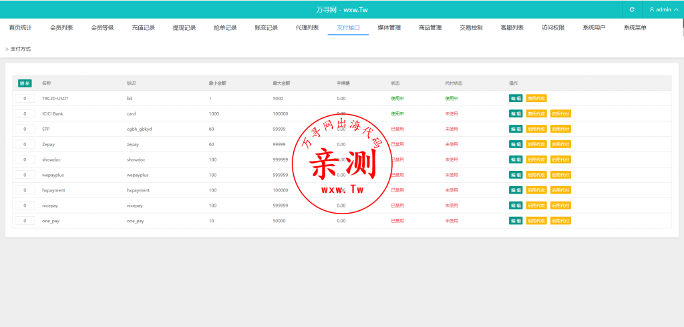The width and height of the screenshot is (684, 327).
Task: Click 禁用代收 for ICICI Bank
Action: coord(536,114)
